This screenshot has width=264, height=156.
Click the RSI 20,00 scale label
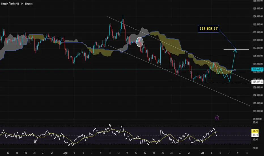click(255, 148)
